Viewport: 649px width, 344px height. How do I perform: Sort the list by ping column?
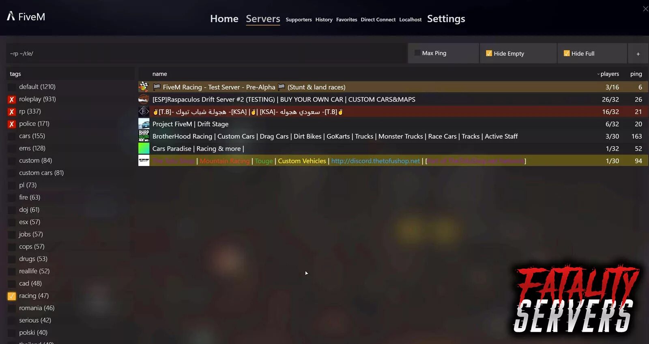coord(636,74)
